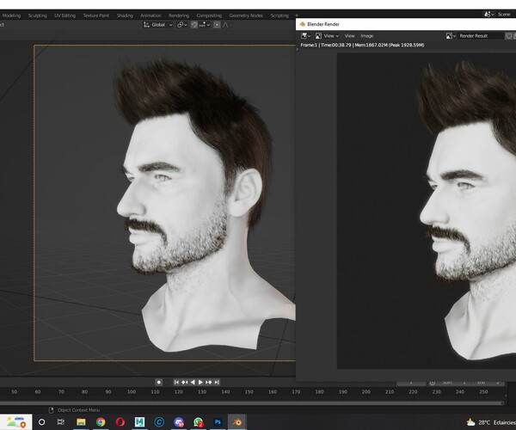Switch to the Compositing workspace tab
Viewport: 516px width, 430px height.
pos(209,15)
